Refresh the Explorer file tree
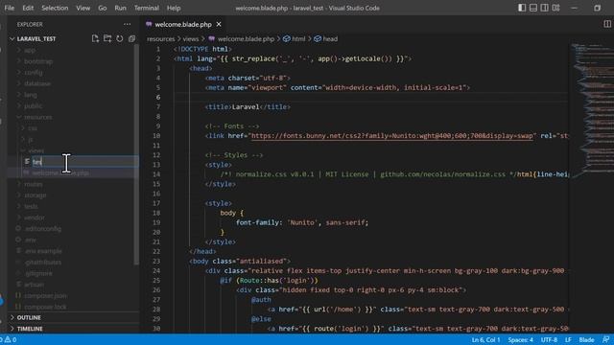This screenshot has width=614, height=345. point(119,38)
